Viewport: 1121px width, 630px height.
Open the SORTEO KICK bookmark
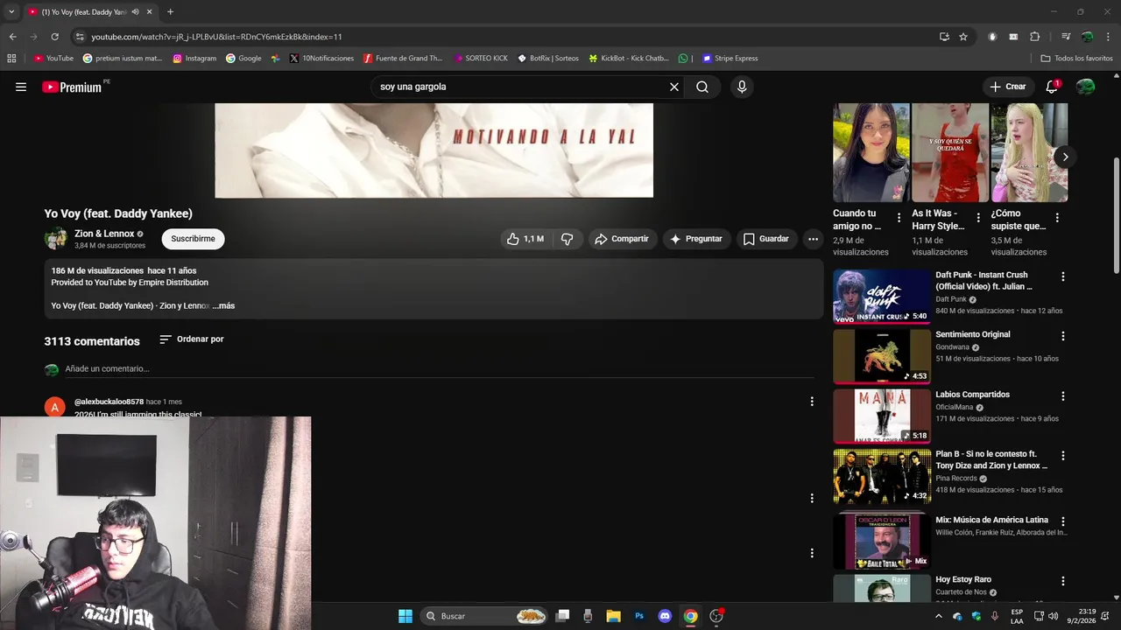(x=481, y=59)
